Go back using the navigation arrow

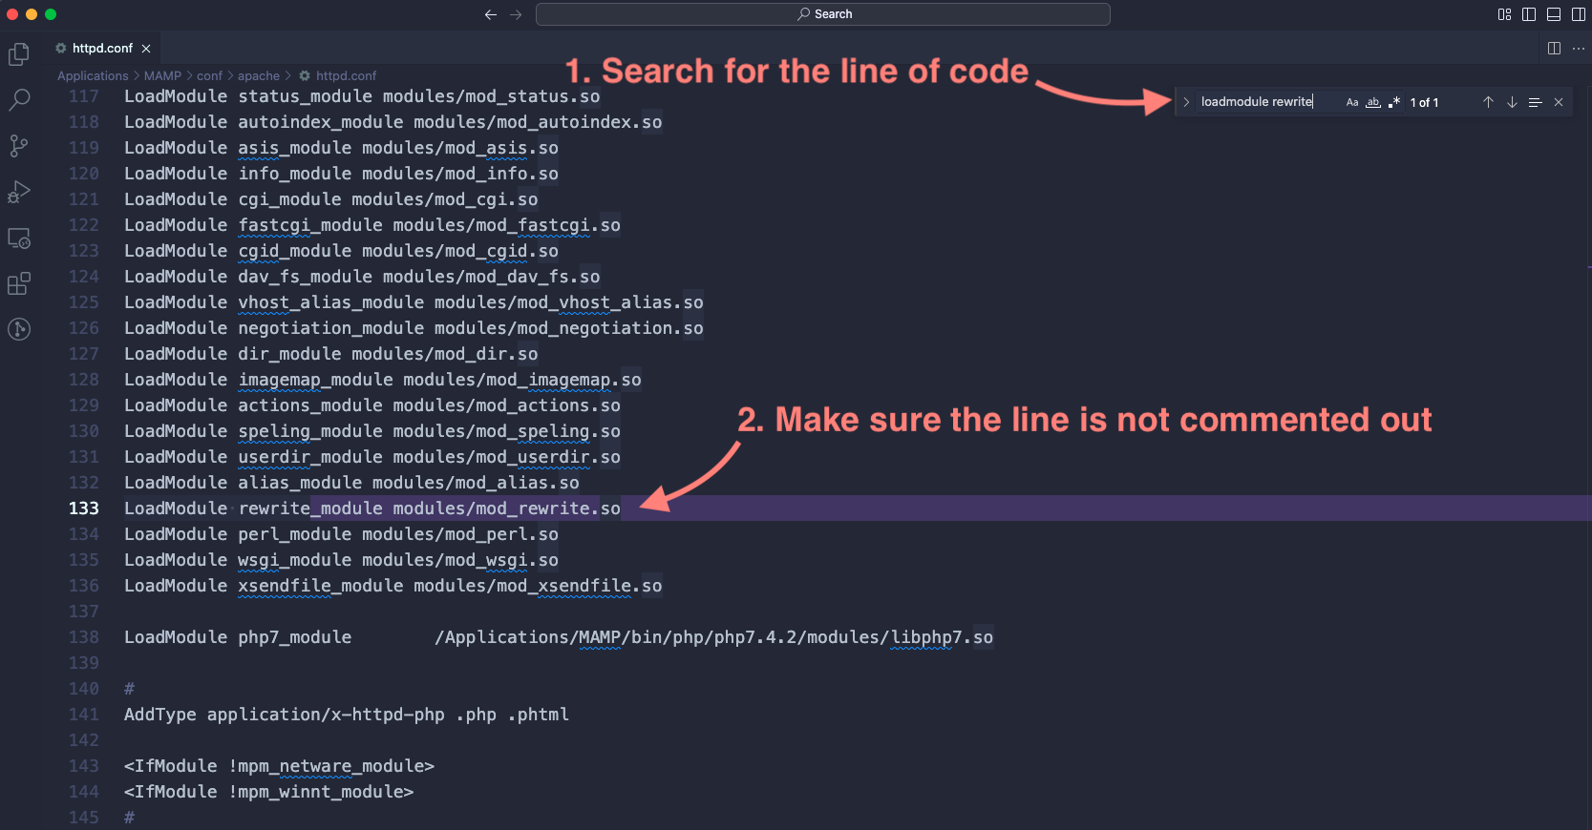point(491,14)
